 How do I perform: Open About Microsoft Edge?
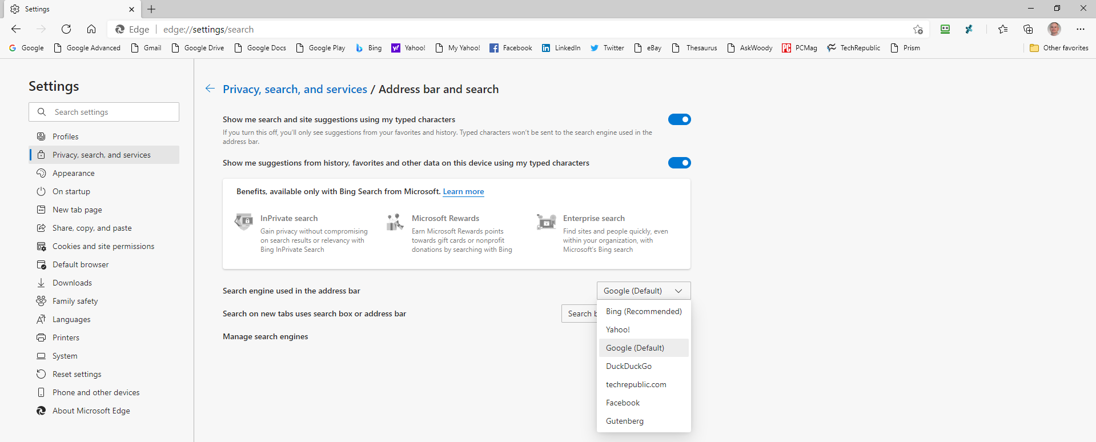[x=104, y=411]
